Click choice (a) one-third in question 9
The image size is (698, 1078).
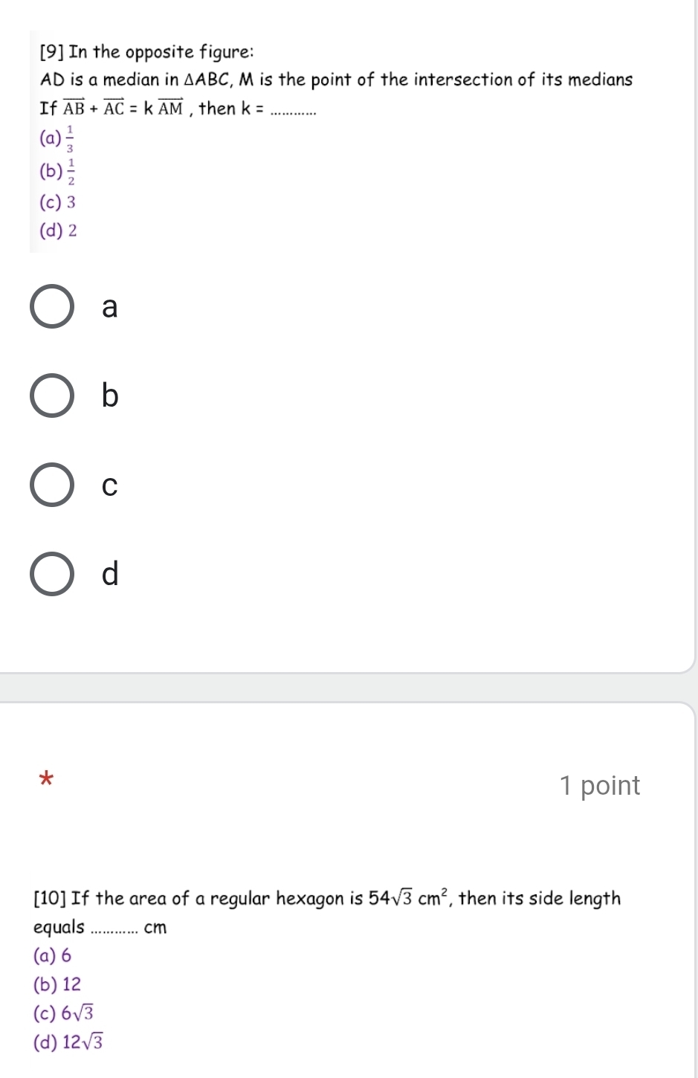click(x=56, y=138)
